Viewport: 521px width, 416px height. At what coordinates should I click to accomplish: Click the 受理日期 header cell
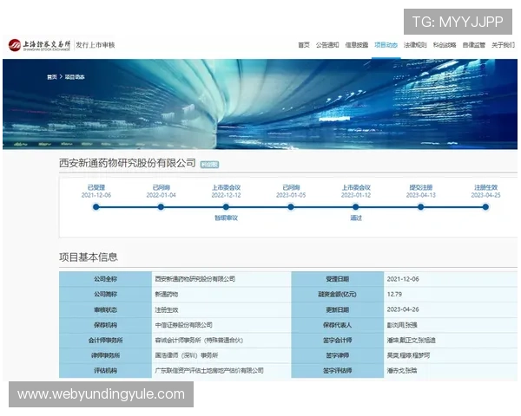(x=337, y=279)
